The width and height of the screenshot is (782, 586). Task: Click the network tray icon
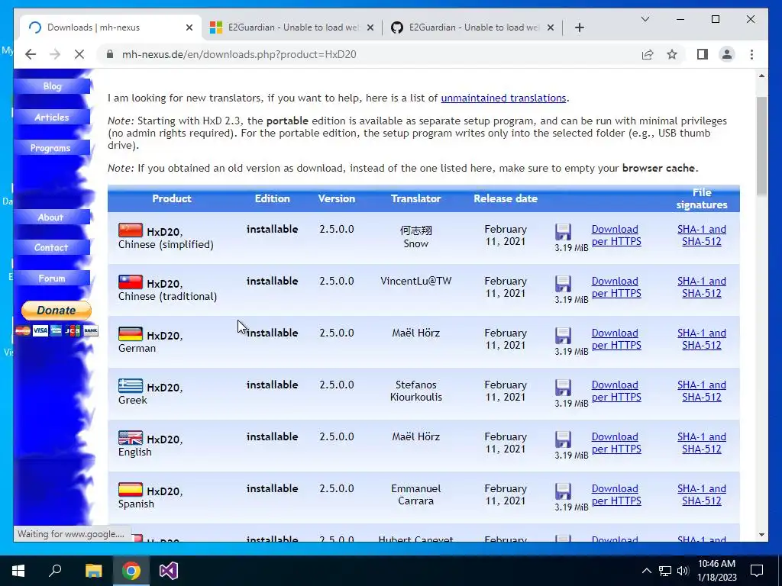pyautogui.click(x=665, y=571)
